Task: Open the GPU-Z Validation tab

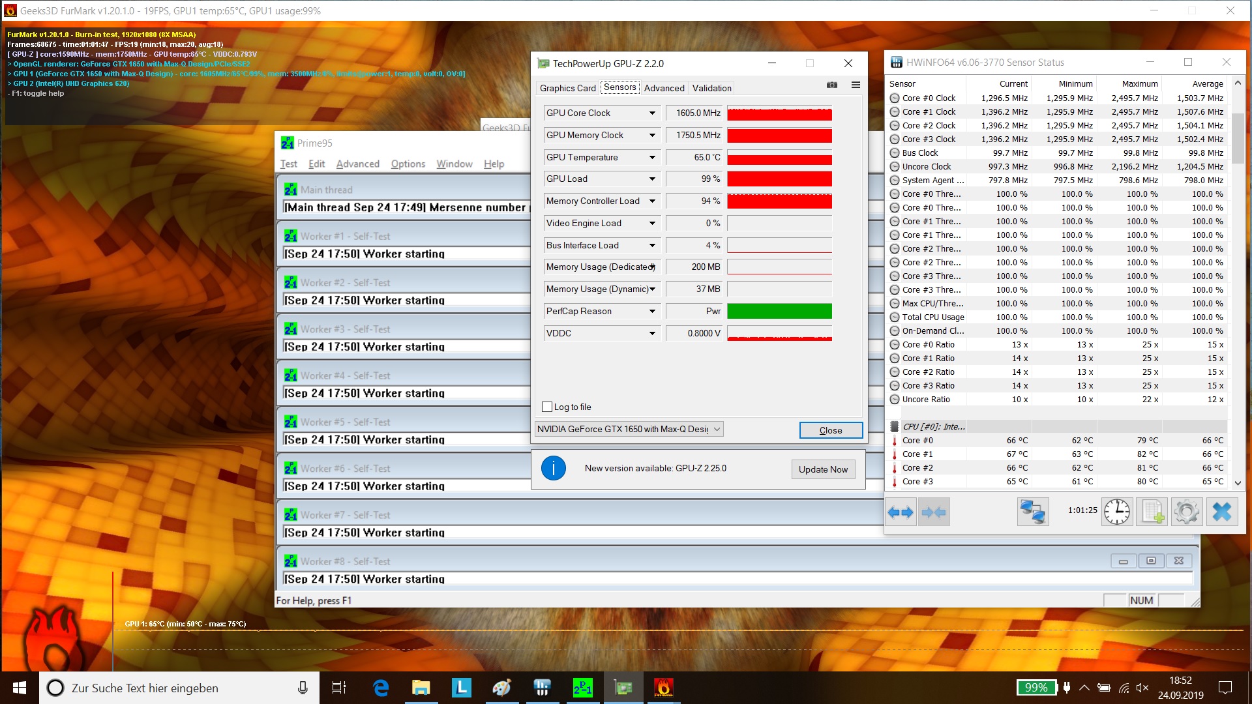Action: (x=711, y=88)
